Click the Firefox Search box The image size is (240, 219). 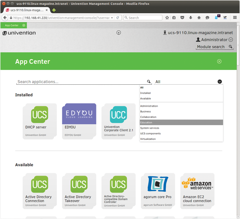pyautogui.click(x=143, y=18)
